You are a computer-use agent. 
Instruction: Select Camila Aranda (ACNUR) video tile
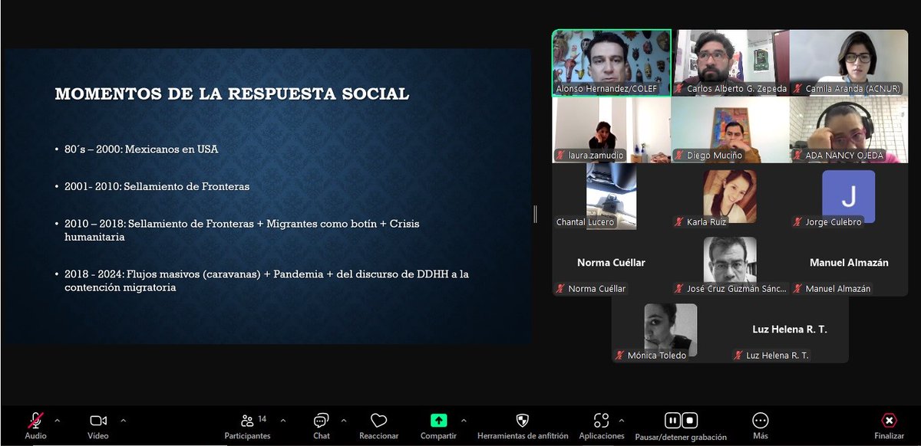pos(849,63)
